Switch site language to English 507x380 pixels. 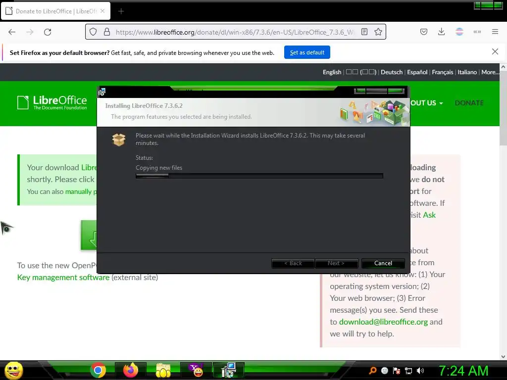(x=332, y=72)
